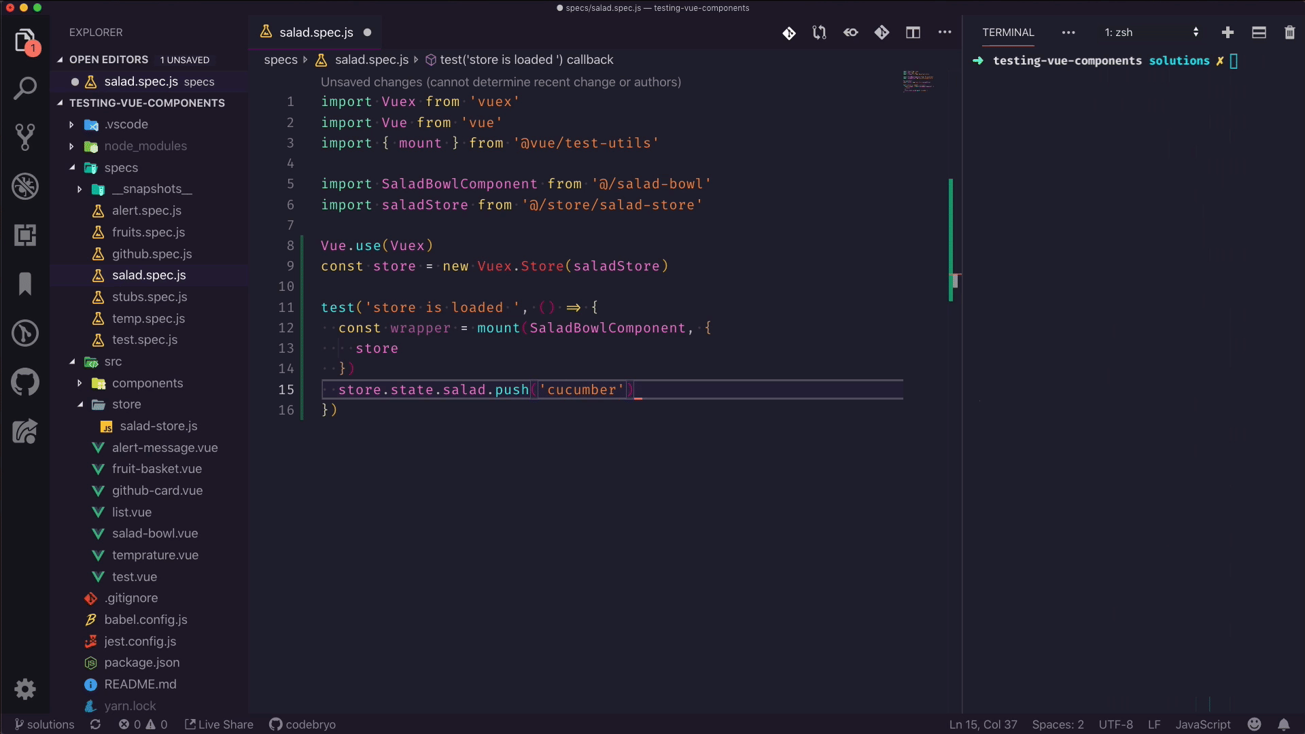Open the GitHub view in activity bar
The width and height of the screenshot is (1305, 734).
tap(25, 382)
